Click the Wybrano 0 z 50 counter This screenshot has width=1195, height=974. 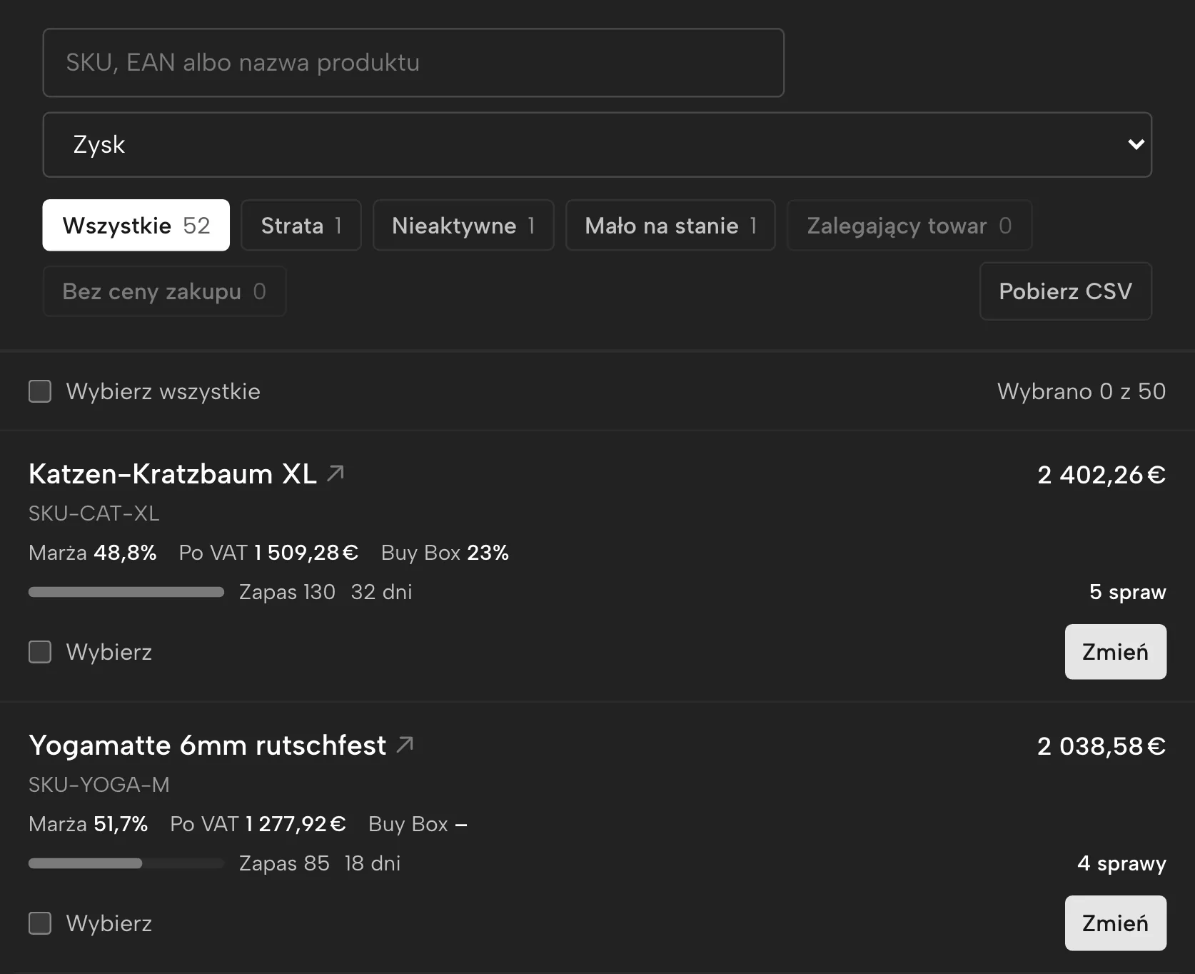tap(1081, 391)
